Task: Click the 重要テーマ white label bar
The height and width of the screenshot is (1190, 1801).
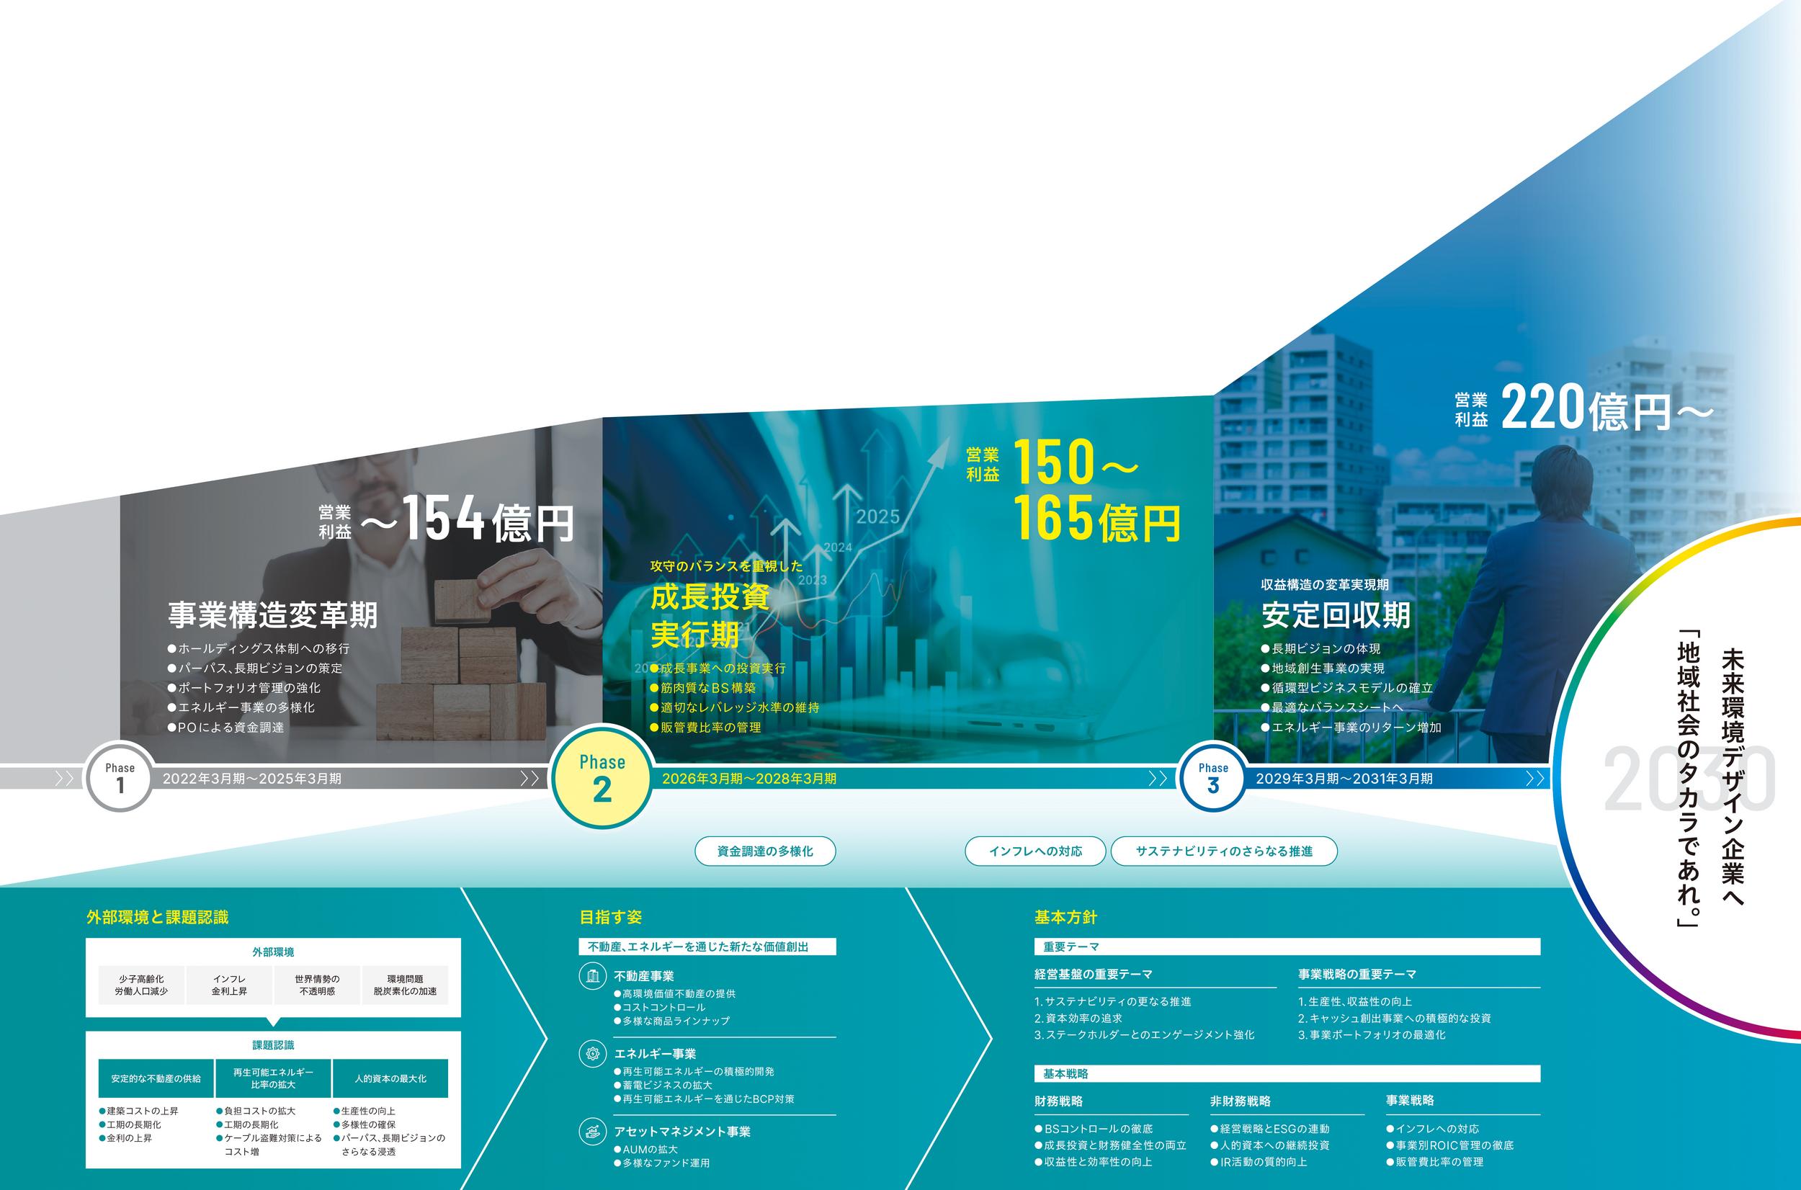Action: pyautogui.click(x=1287, y=947)
